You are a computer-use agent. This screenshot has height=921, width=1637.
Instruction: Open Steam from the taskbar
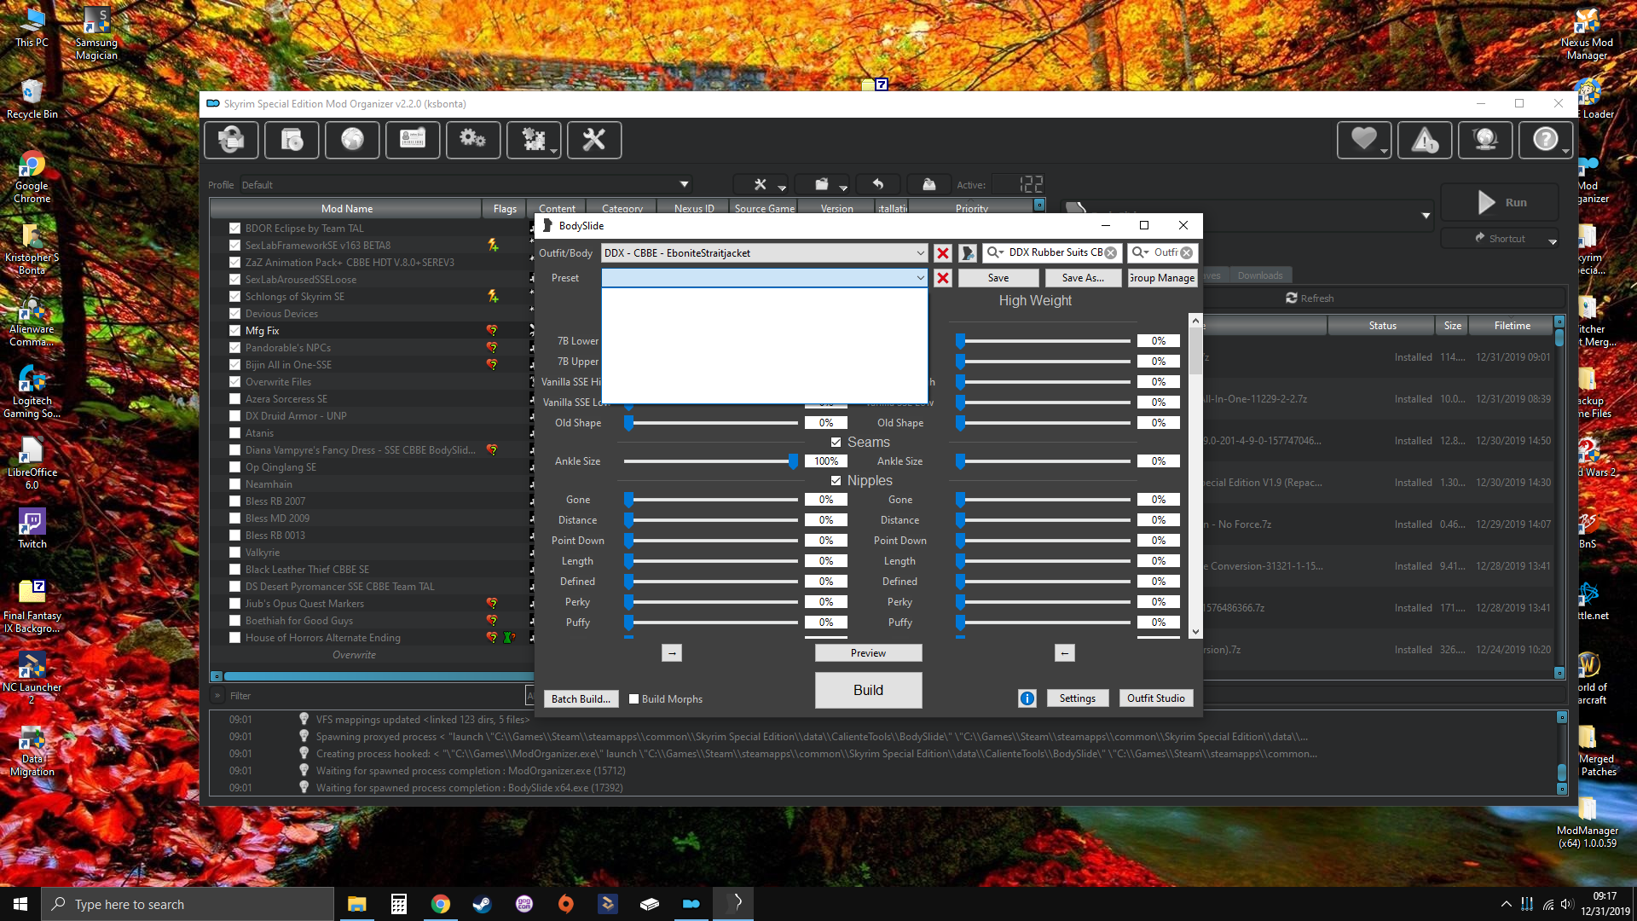[483, 904]
